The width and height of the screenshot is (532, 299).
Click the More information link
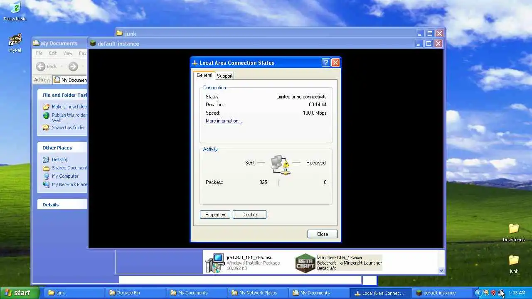tap(224, 121)
